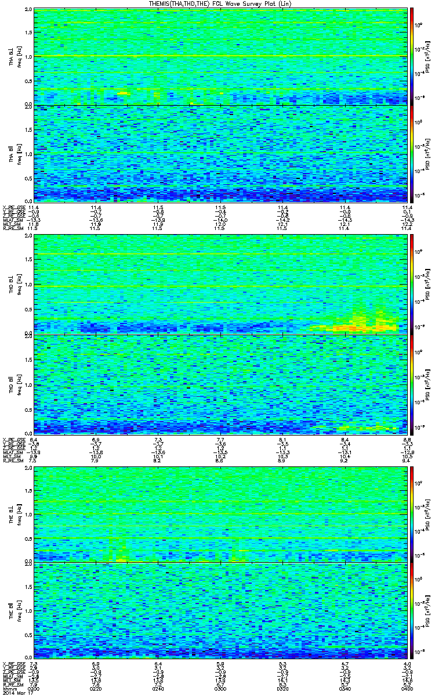Click the '2.0' frequency tick on THA B⊥ panel
This screenshot has width=435, height=697.
(27, 10)
